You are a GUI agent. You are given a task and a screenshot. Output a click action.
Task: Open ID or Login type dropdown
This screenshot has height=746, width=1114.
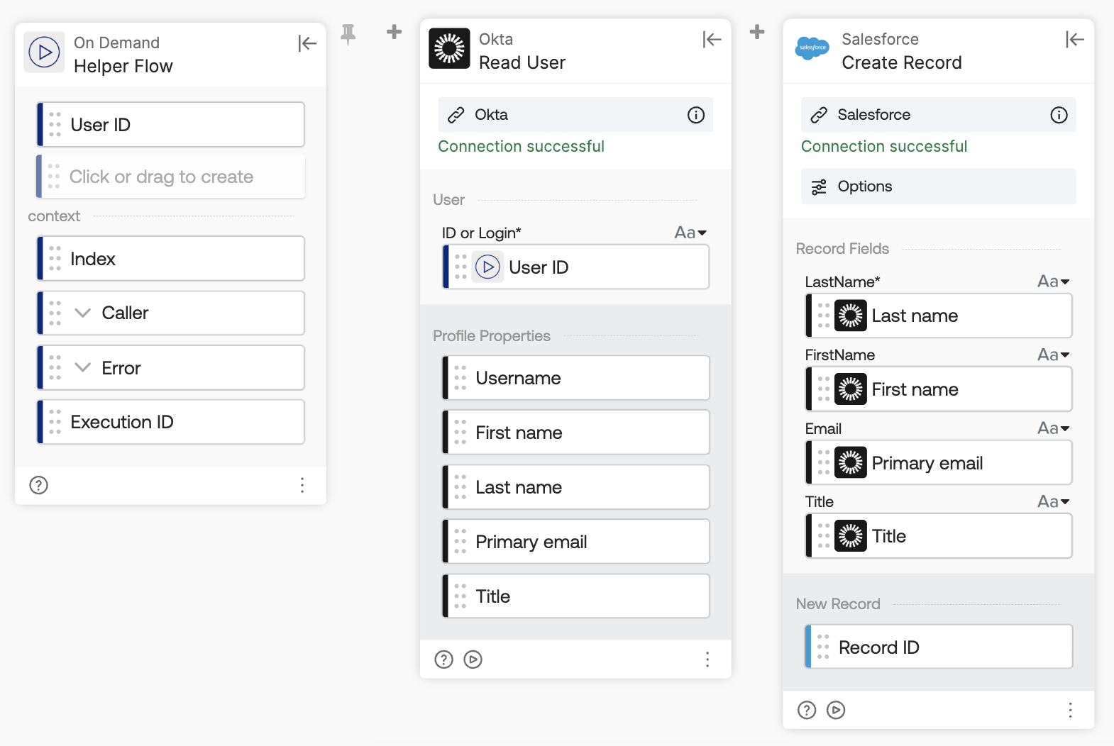[690, 233]
